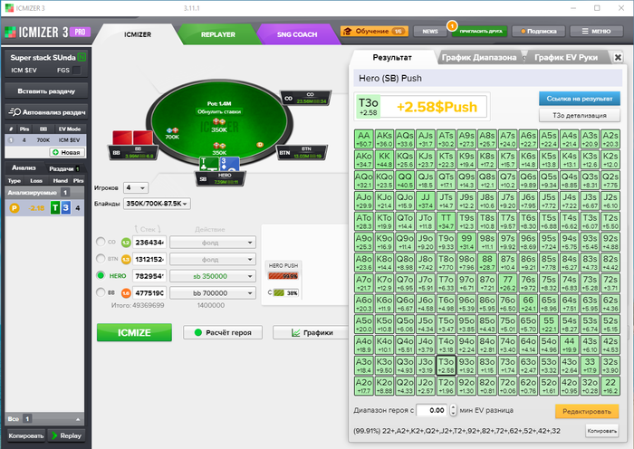Viewport: 634px width, 449px height.
Task: Open T3o детализация button
Action: [580, 116]
